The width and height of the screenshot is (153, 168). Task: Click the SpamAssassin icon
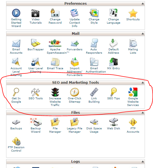click(x=55, y=43)
